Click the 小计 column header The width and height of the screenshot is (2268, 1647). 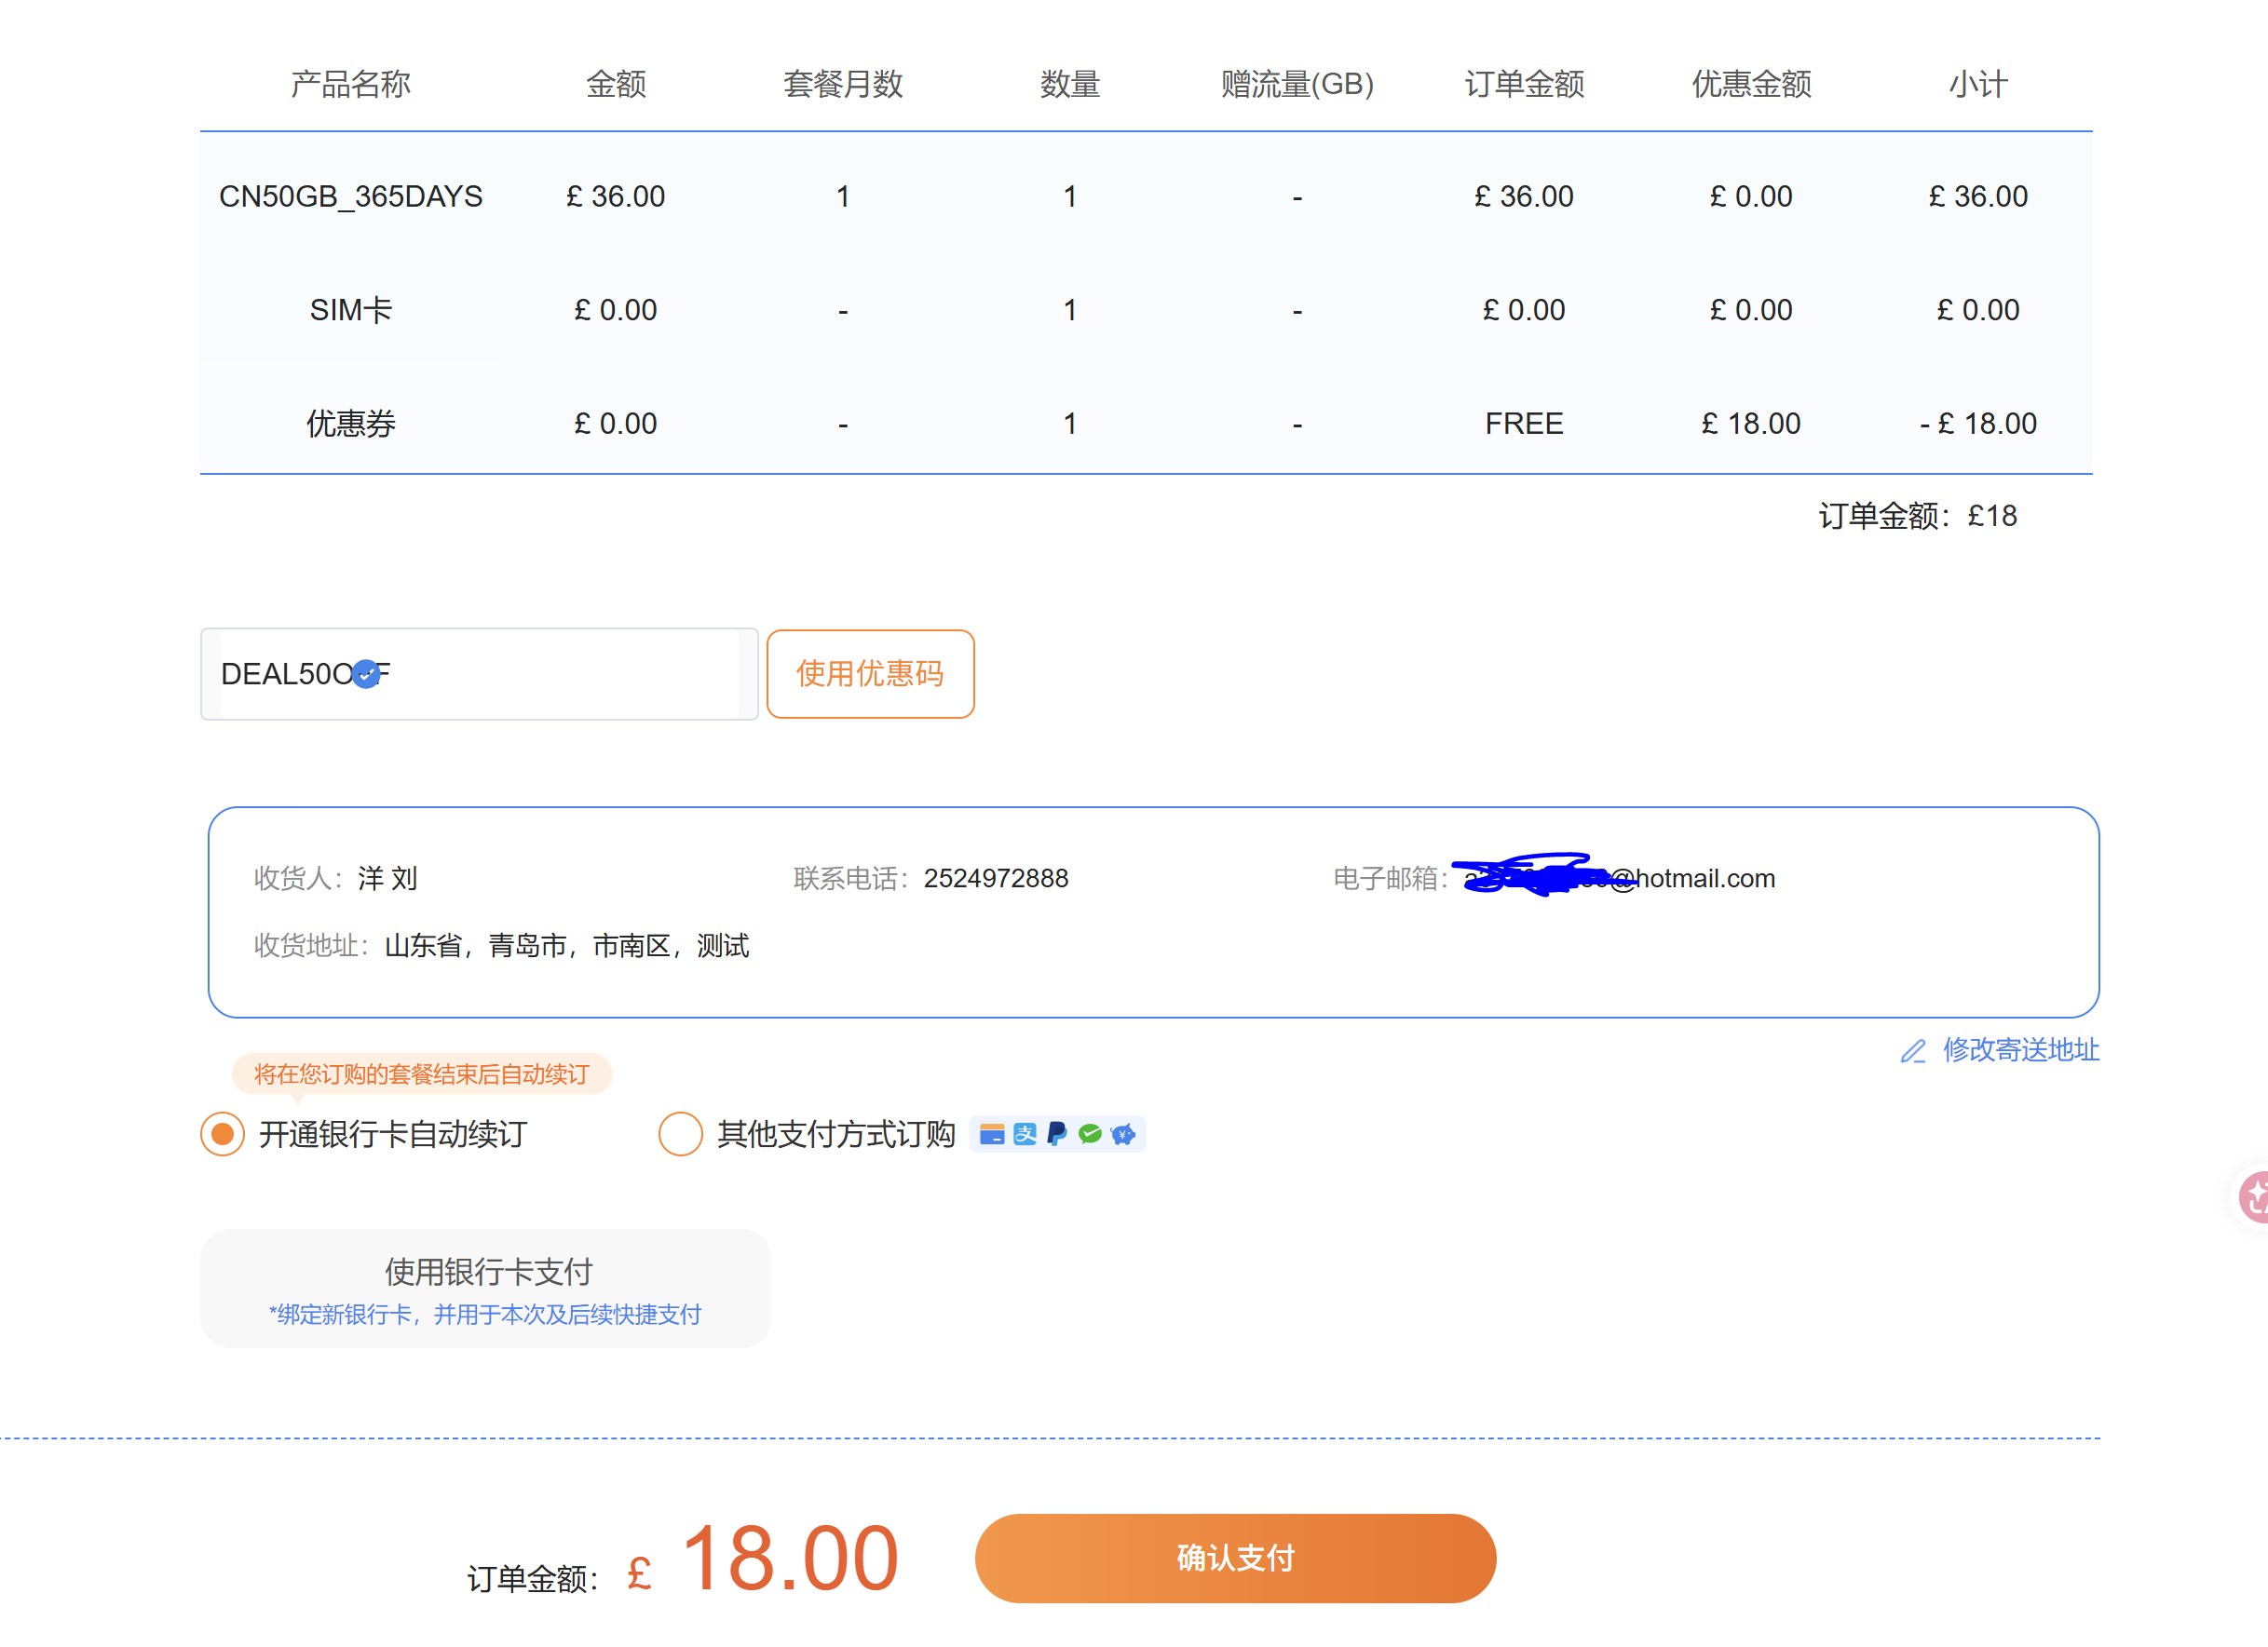pyautogui.click(x=1978, y=84)
